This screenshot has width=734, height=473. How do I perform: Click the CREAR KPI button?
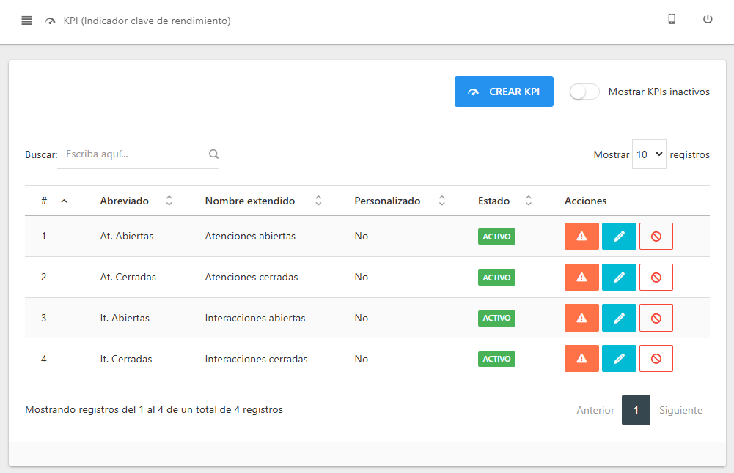(x=504, y=91)
